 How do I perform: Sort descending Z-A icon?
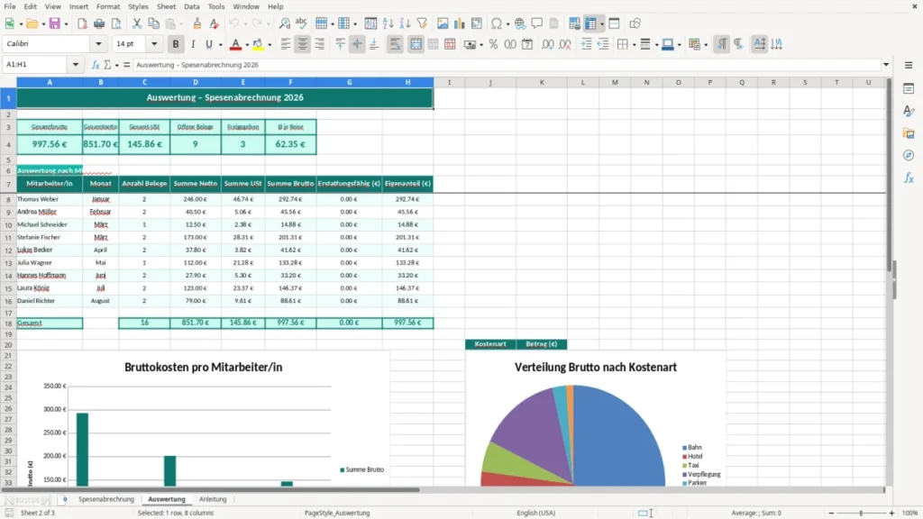405,23
